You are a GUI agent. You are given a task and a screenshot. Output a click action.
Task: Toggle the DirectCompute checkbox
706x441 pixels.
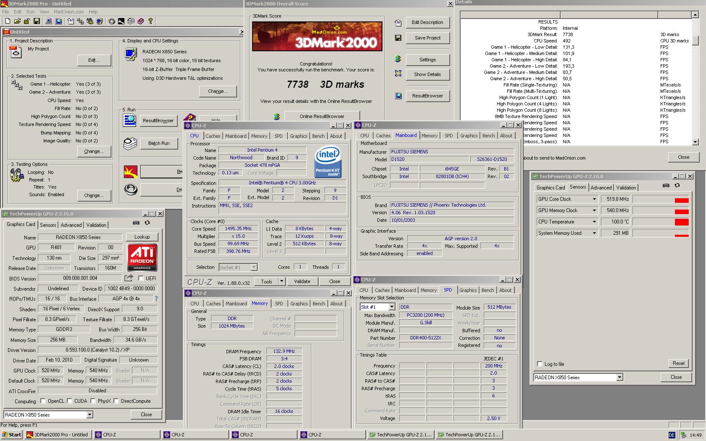click(x=116, y=401)
